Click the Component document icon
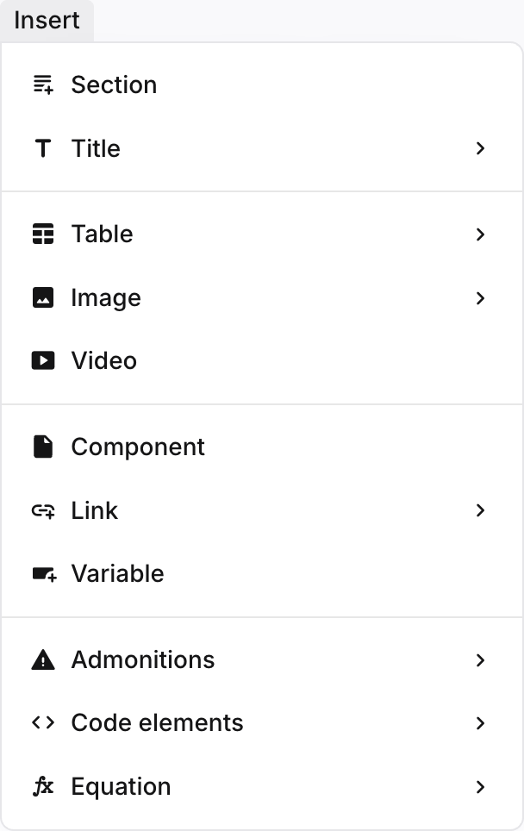Screen dimensions: 524x831 click(x=43, y=447)
